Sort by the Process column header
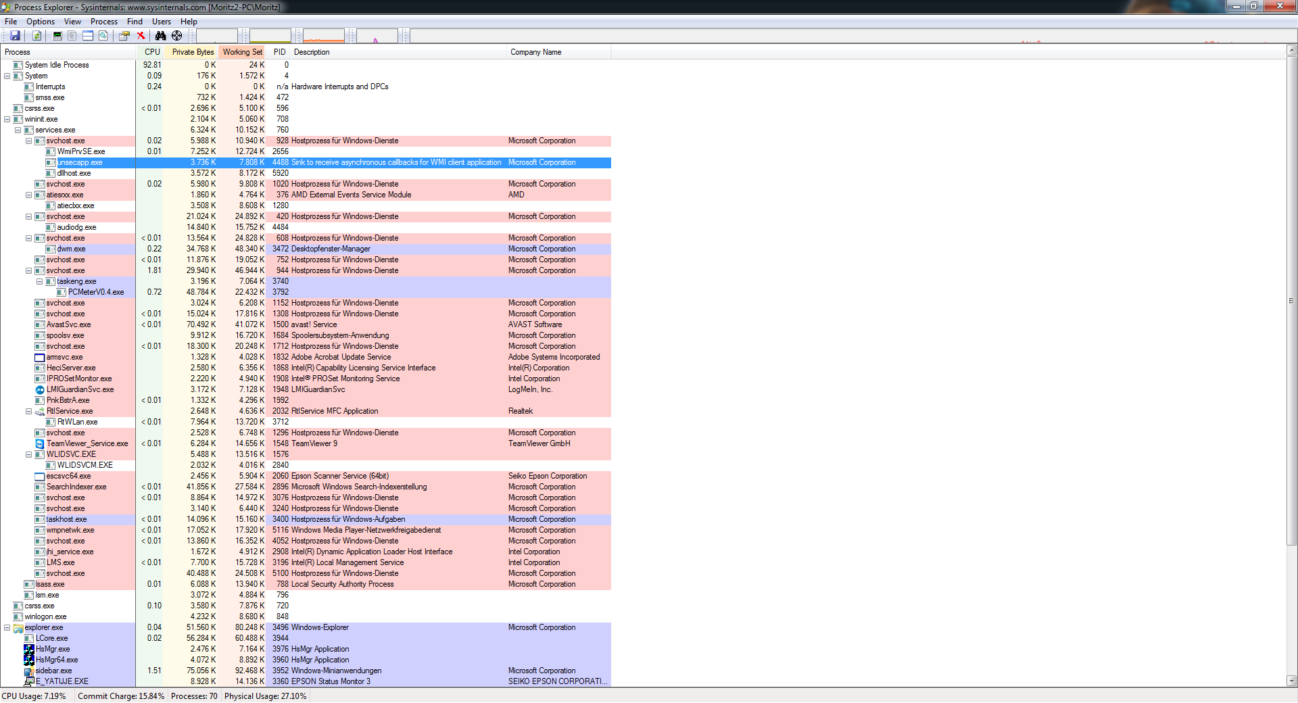1298x703 pixels. click(x=68, y=52)
